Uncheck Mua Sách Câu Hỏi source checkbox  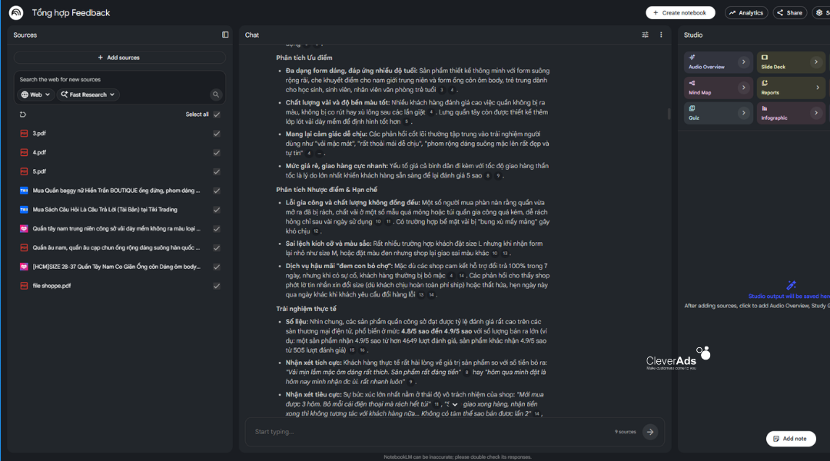[217, 210]
